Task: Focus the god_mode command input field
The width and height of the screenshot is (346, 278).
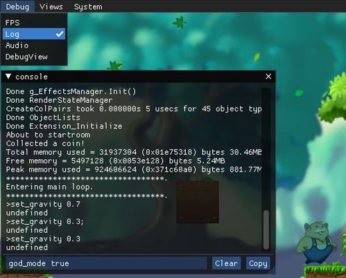Action: (106, 263)
